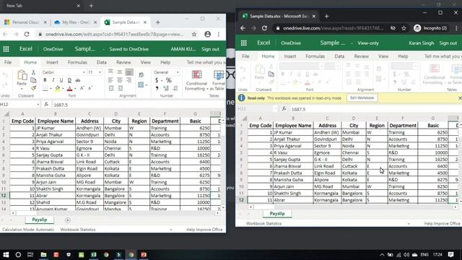Click Middle Align icon in left Excel

(x=120, y=71)
